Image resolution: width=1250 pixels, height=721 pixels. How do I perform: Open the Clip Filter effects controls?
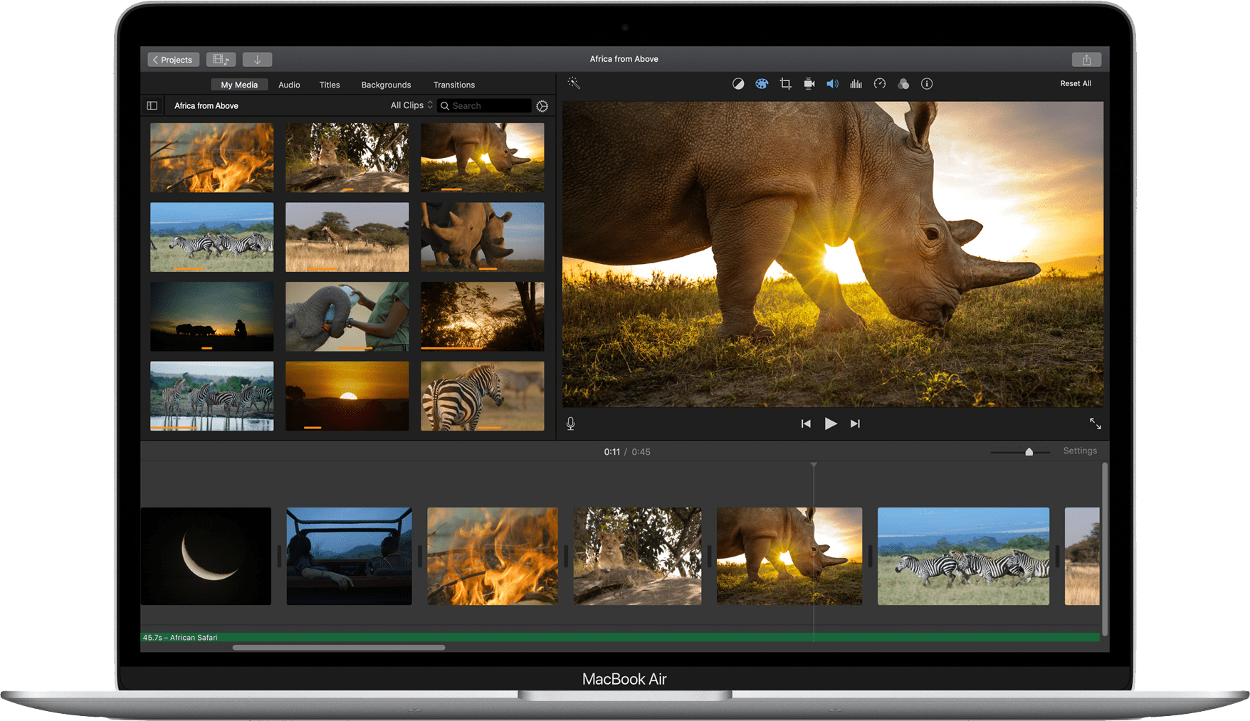click(x=903, y=83)
